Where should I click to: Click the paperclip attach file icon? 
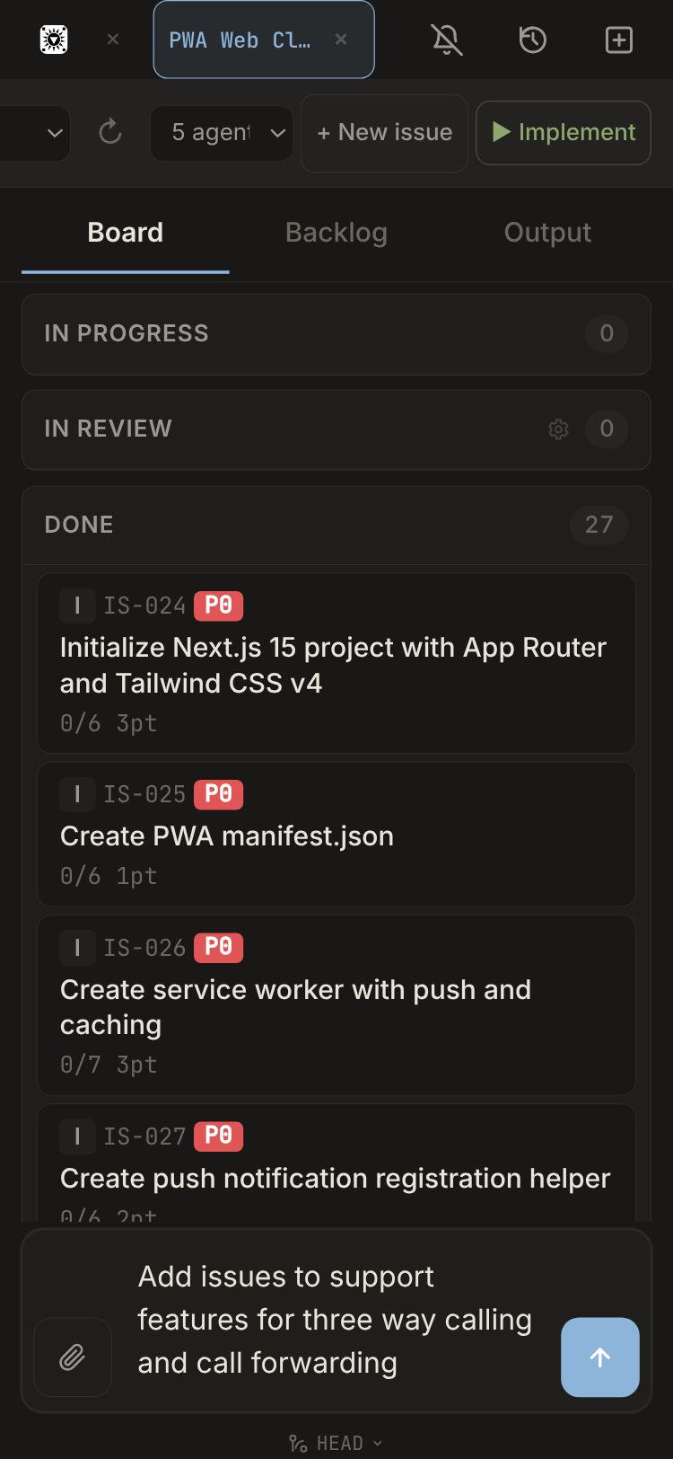[x=73, y=1357]
